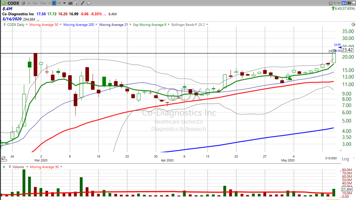Expand the timeframe dropdown arrow
Image resolution: width=356 pixels, height=200 pixels.
64,3
